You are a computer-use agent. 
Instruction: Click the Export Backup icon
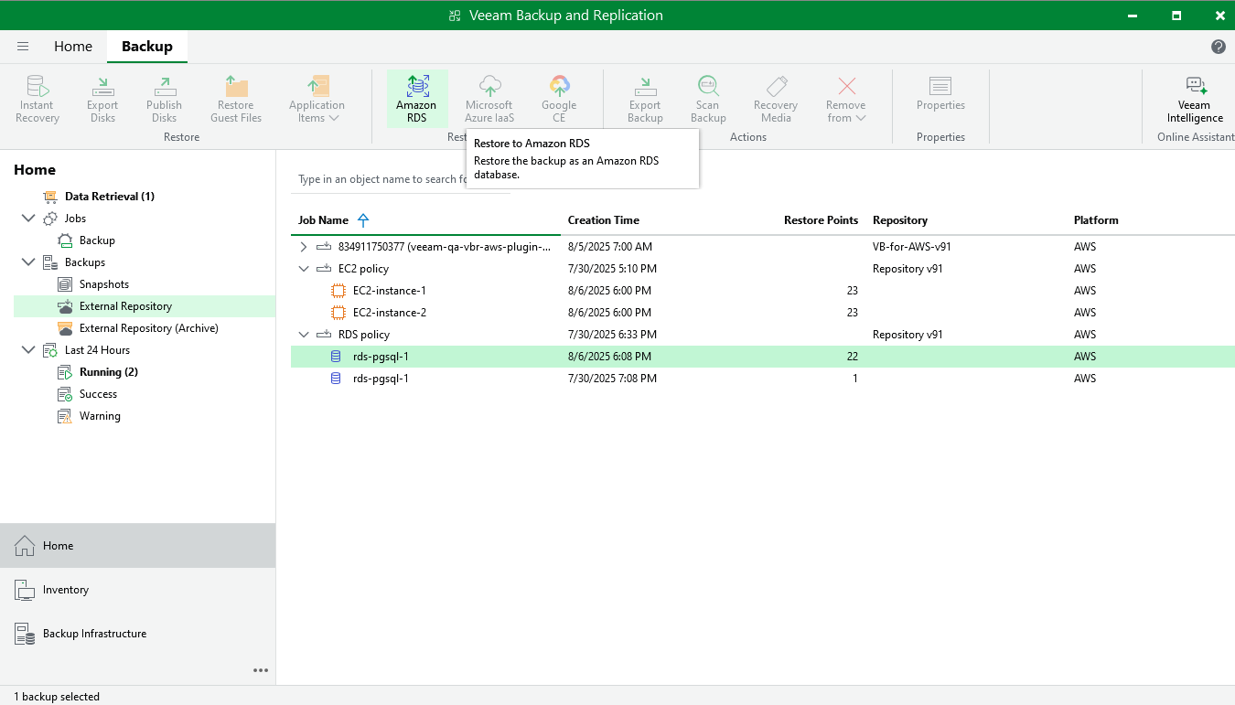click(x=645, y=99)
